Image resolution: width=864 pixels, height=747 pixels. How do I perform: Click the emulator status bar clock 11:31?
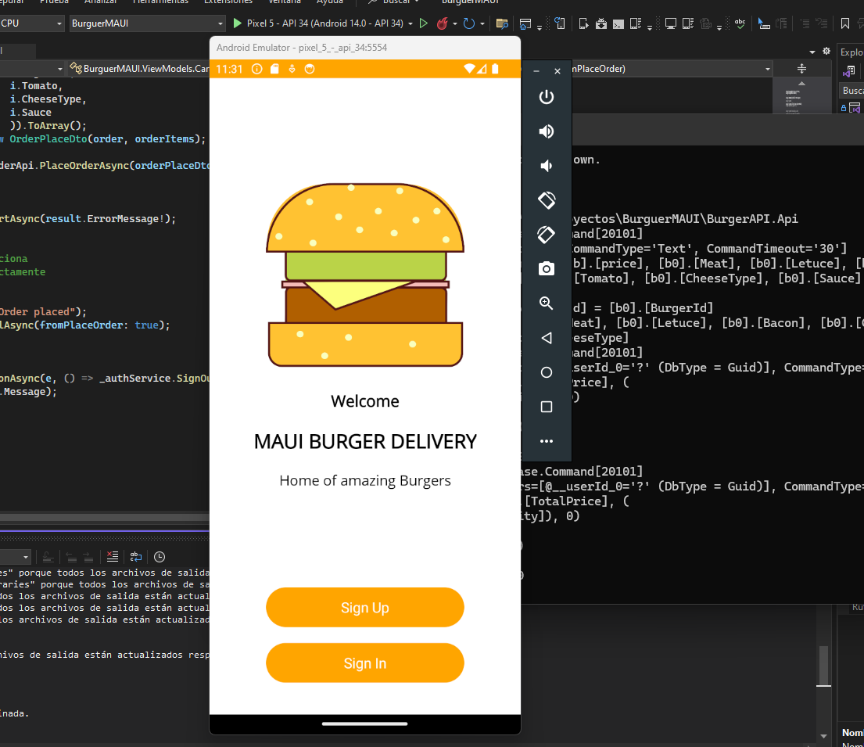click(229, 69)
